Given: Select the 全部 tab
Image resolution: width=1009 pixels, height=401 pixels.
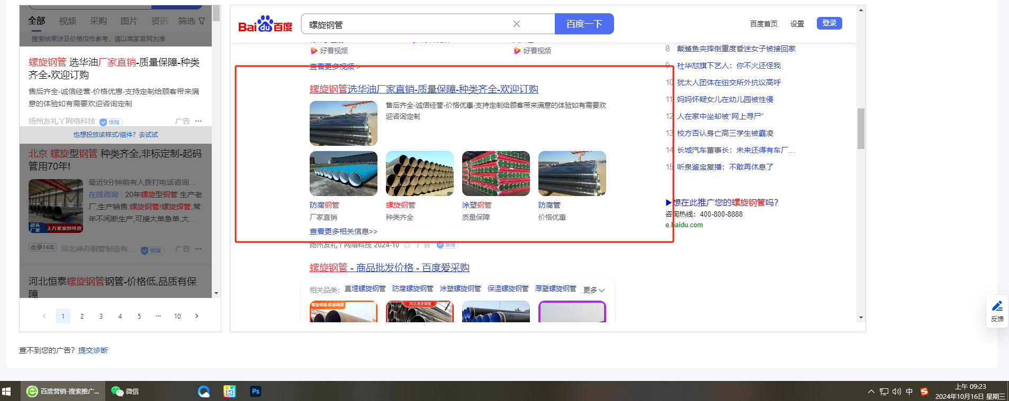Looking at the screenshot, I should (x=37, y=21).
